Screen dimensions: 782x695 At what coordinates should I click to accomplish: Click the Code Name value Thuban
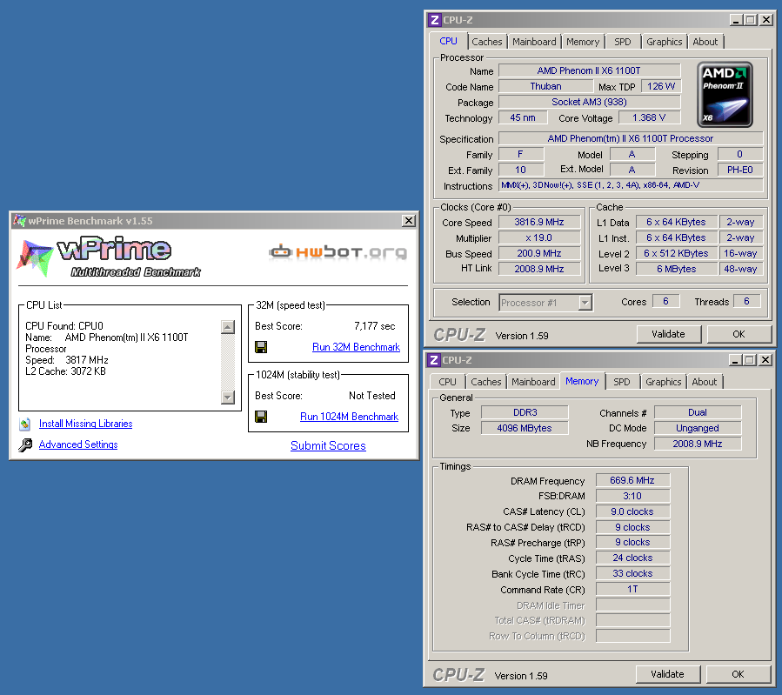click(x=545, y=86)
